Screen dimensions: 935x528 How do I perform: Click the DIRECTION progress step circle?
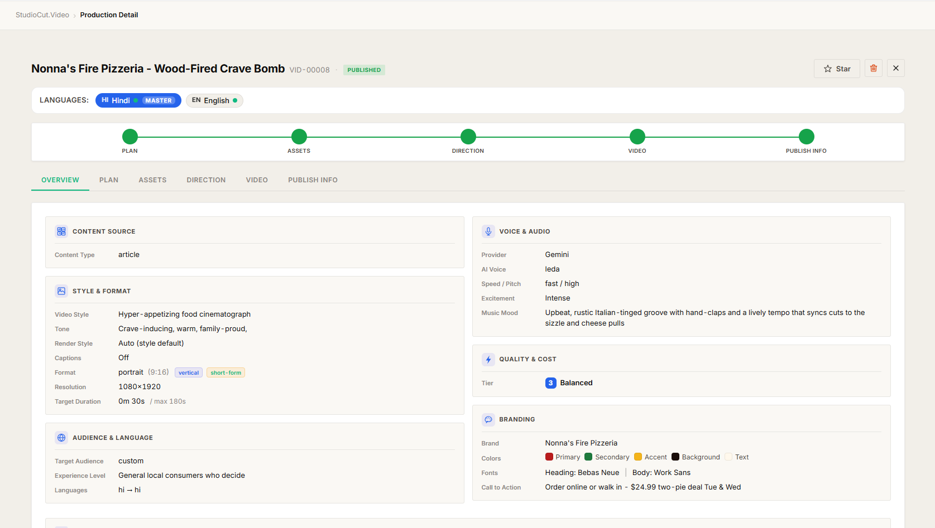tap(468, 137)
